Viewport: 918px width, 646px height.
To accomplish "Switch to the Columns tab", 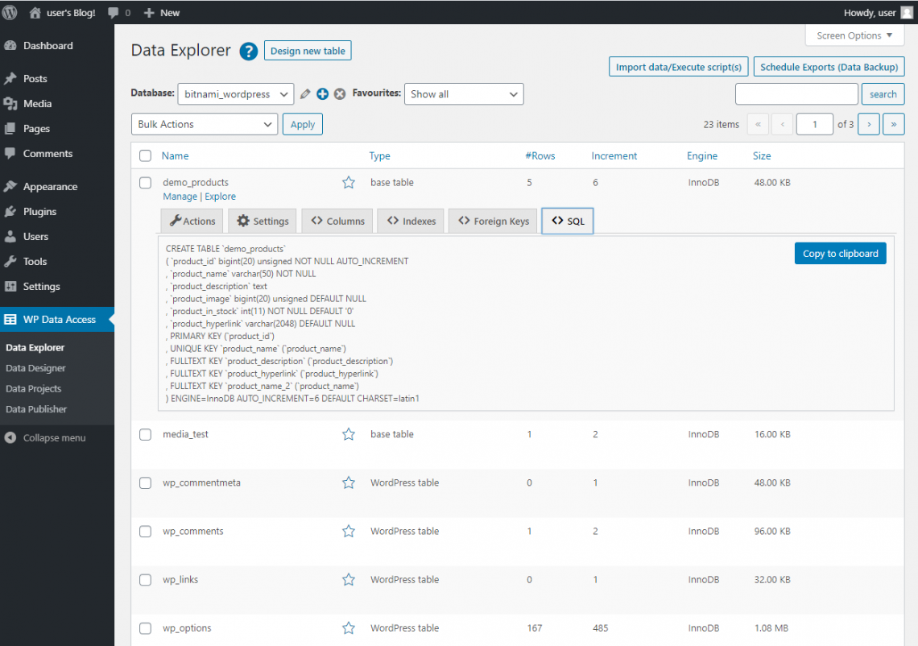I will [337, 221].
